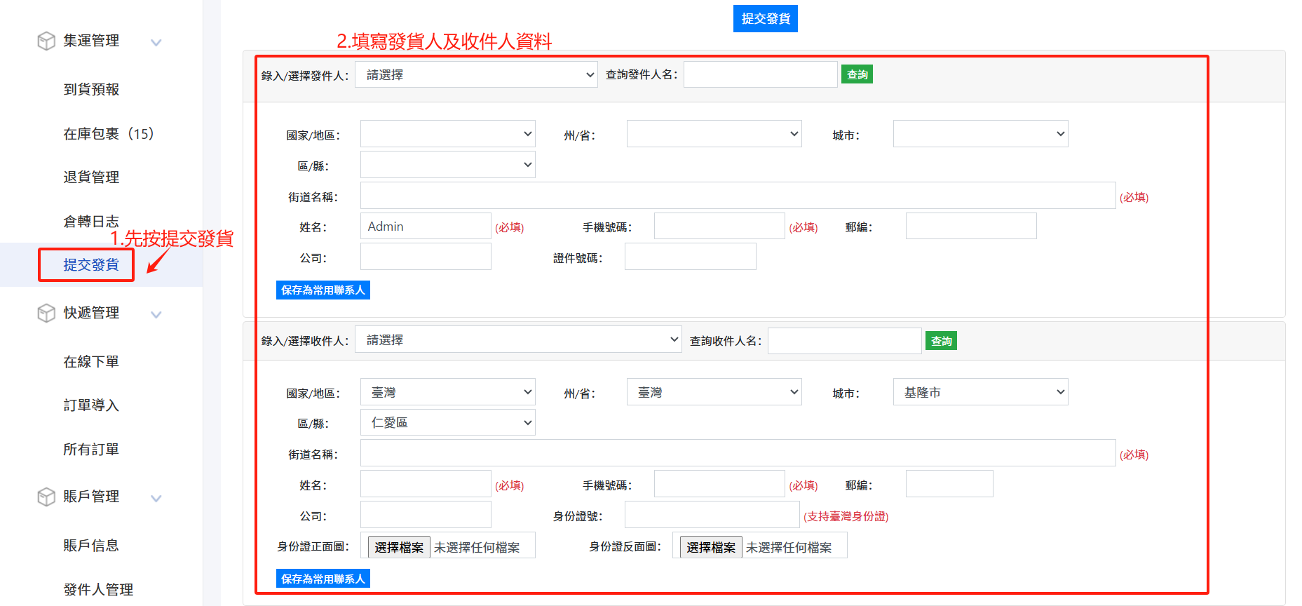Click green 查詢 button for recipient name
1302x606 pixels.
[941, 341]
